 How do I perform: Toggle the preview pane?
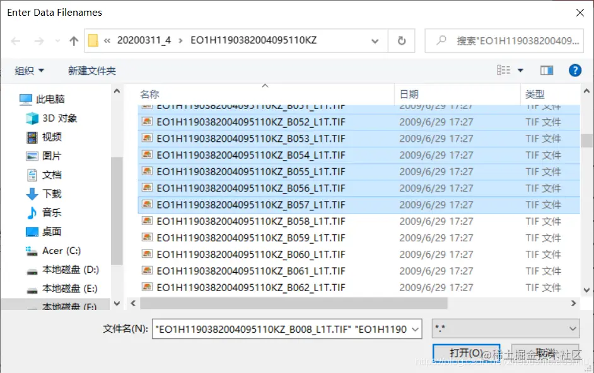(546, 71)
